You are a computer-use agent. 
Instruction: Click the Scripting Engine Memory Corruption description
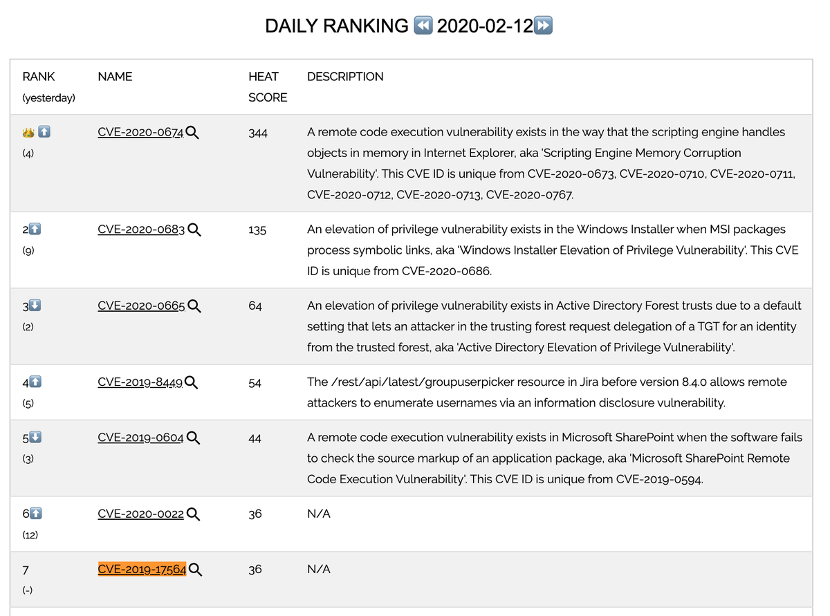(551, 163)
